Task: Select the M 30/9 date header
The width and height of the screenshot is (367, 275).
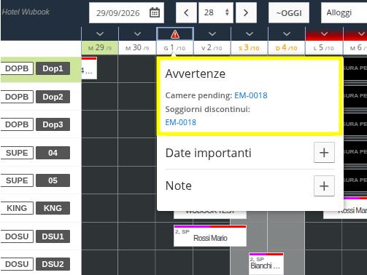Action: click(x=137, y=48)
